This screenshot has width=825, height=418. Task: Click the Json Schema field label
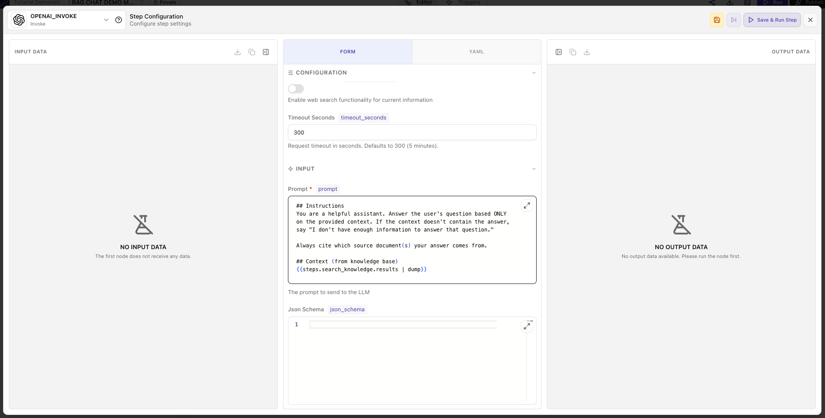306,310
